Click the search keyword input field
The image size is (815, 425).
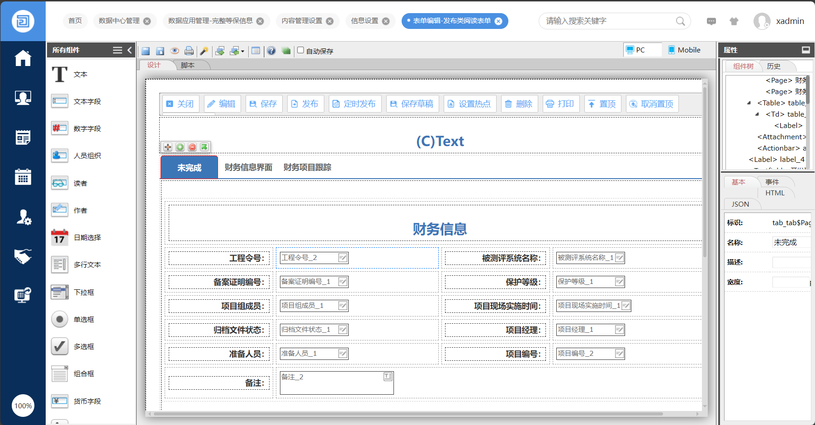[608, 21]
